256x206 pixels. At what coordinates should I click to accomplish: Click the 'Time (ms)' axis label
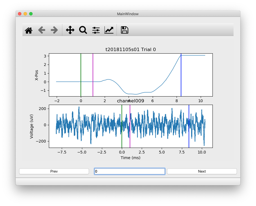pyautogui.click(x=131, y=158)
